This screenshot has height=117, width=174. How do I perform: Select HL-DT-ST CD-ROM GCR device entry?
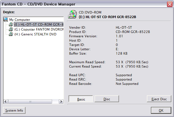click(38, 24)
